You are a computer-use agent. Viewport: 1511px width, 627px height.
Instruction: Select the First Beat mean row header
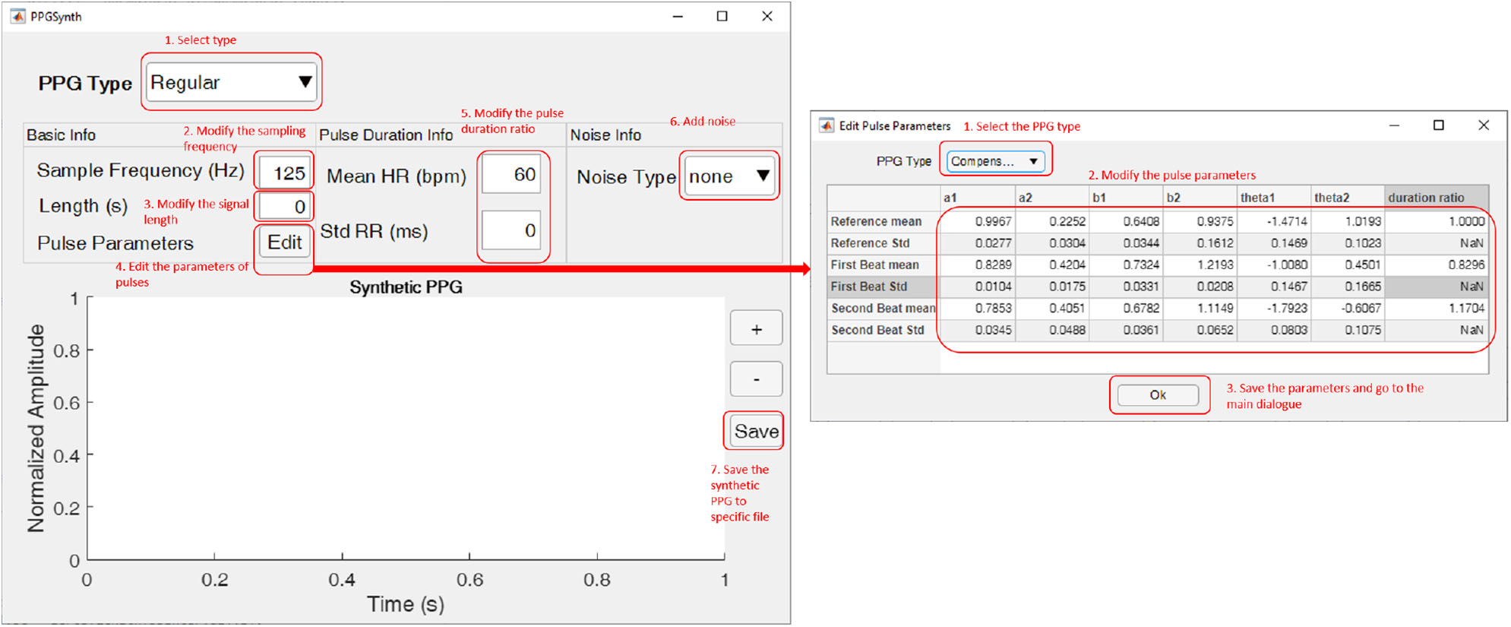[x=884, y=264]
